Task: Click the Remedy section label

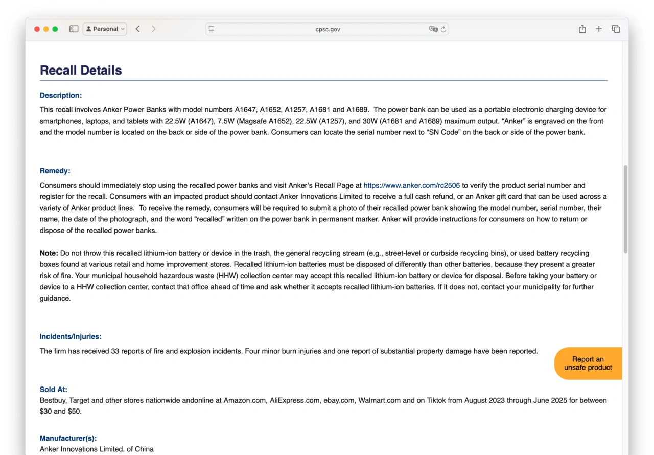Action: click(x=55, y=171)
